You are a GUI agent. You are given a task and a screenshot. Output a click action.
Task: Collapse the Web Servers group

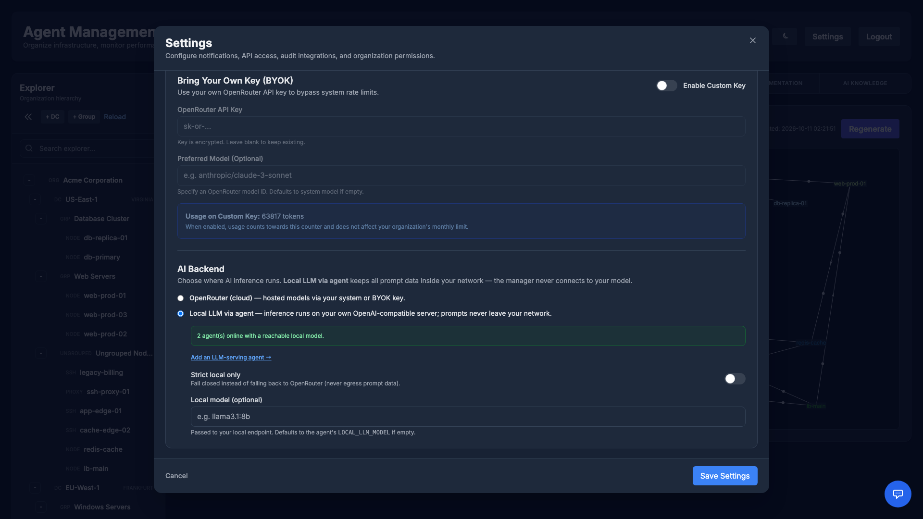[41, 276]
